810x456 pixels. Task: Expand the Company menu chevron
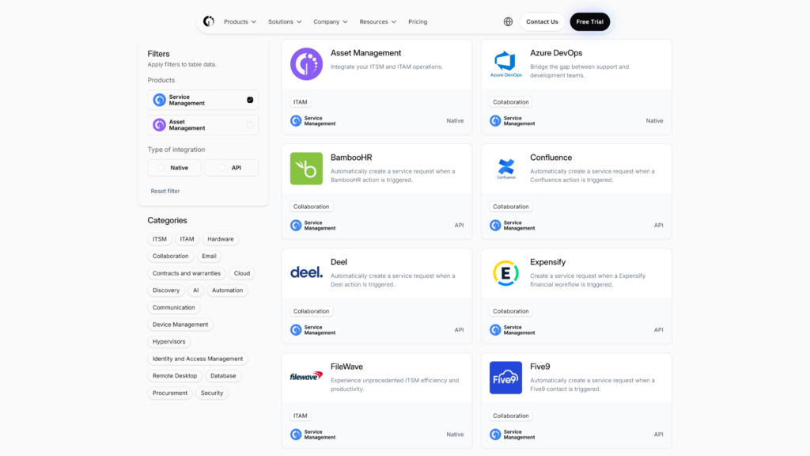click(x=345, y=21)
